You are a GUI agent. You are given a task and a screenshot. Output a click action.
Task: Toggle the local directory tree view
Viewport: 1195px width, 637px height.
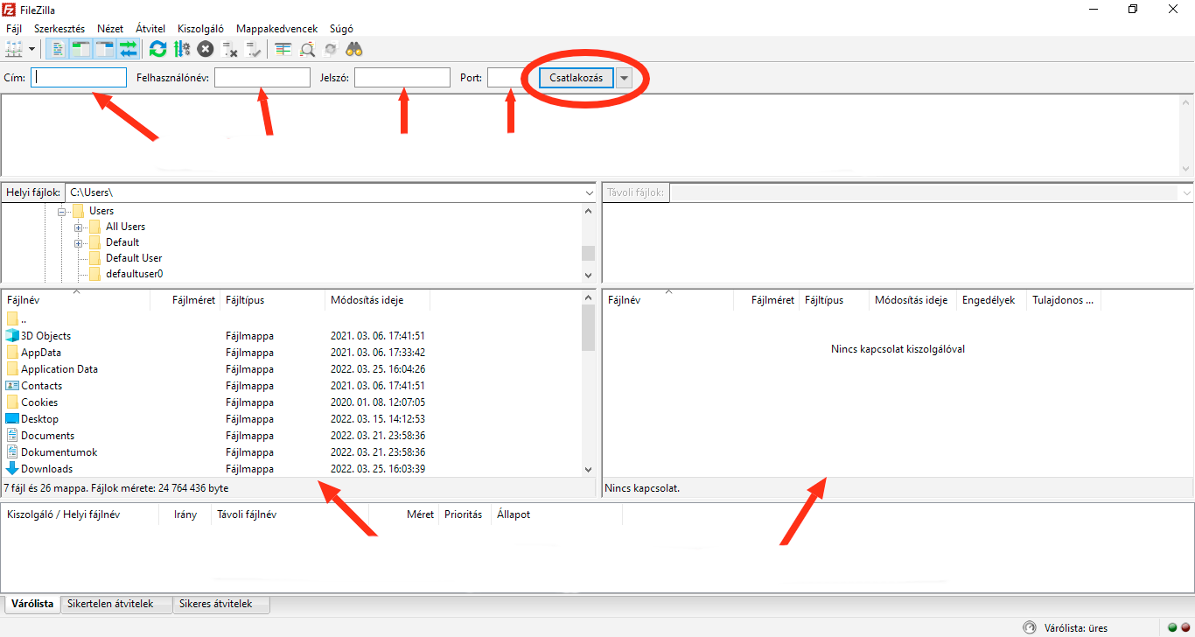click(x=80, y=49)
